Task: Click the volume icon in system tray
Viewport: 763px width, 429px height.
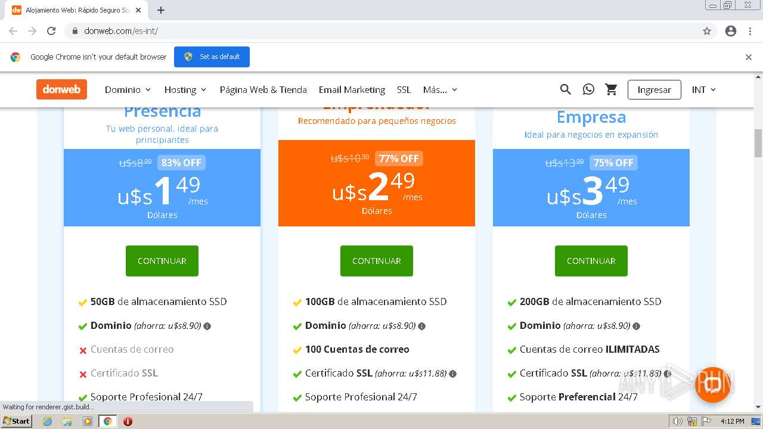Action: (678, 421)
